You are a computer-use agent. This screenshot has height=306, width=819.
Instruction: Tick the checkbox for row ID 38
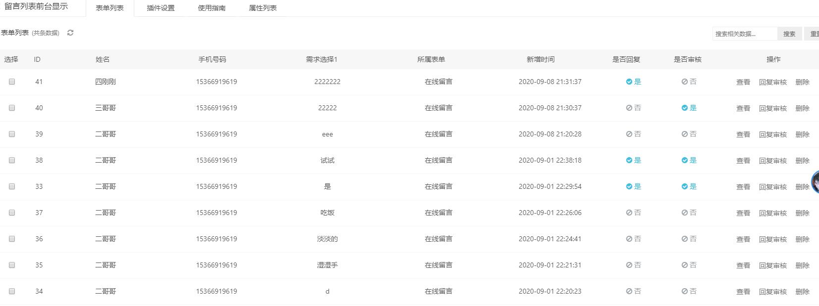coord(12,160)
